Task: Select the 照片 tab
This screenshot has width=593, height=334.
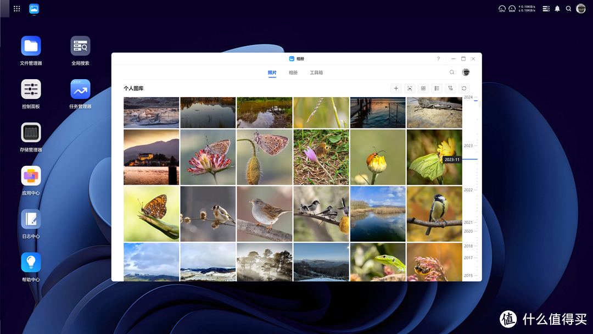Action: point(272,73)
